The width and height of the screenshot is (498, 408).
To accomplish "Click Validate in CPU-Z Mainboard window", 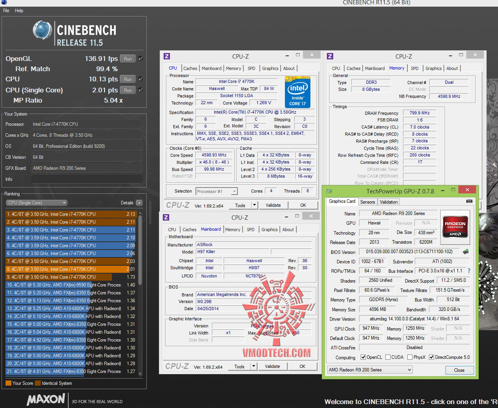I will coord(272,366).
